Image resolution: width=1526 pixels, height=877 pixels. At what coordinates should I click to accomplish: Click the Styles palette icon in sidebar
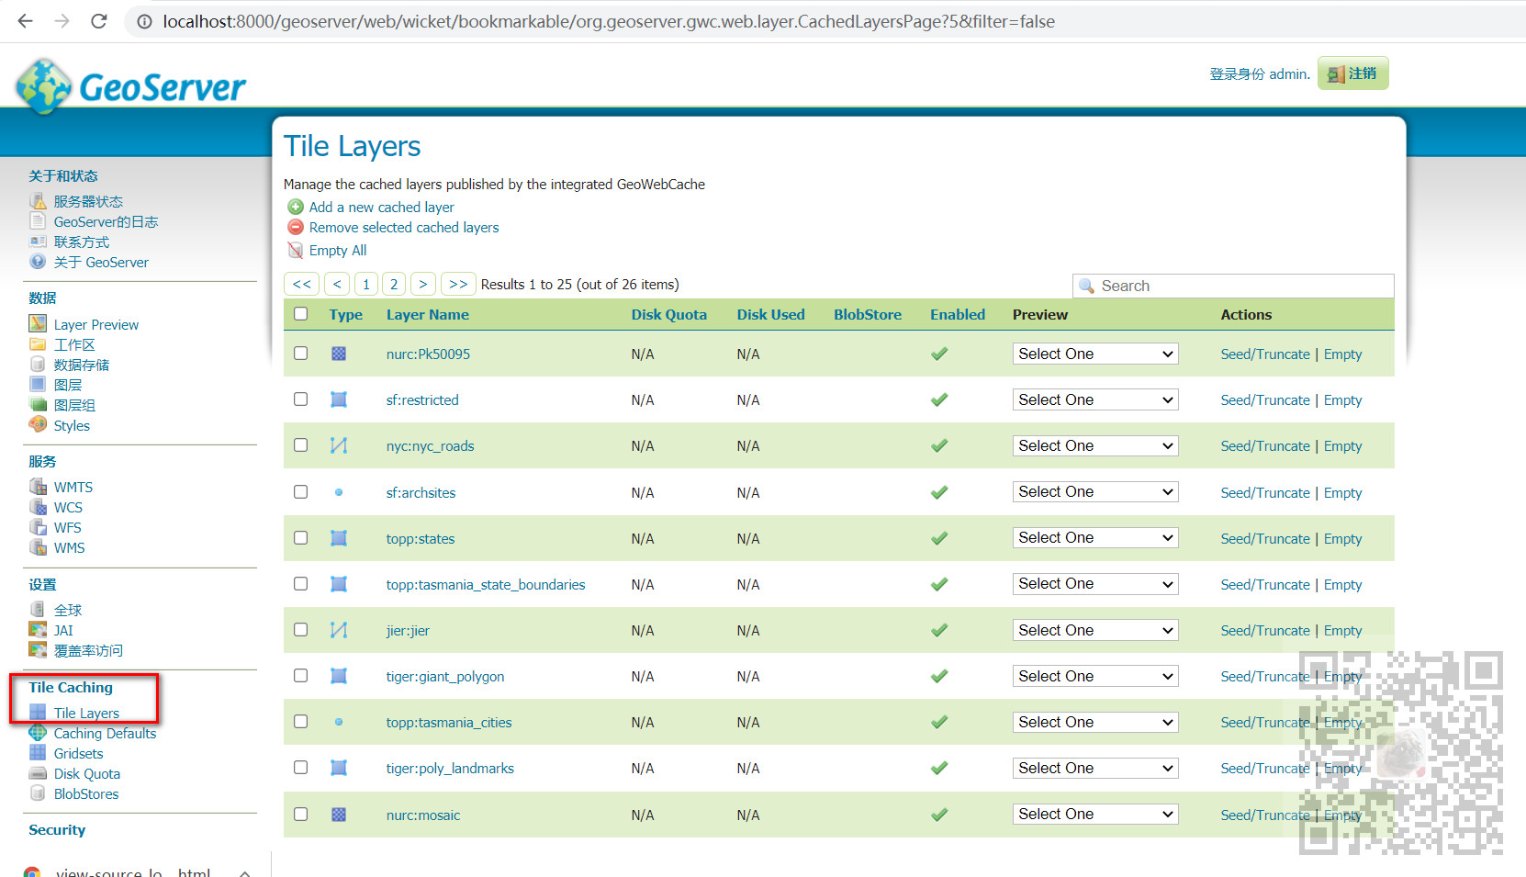tap(38, 424)
